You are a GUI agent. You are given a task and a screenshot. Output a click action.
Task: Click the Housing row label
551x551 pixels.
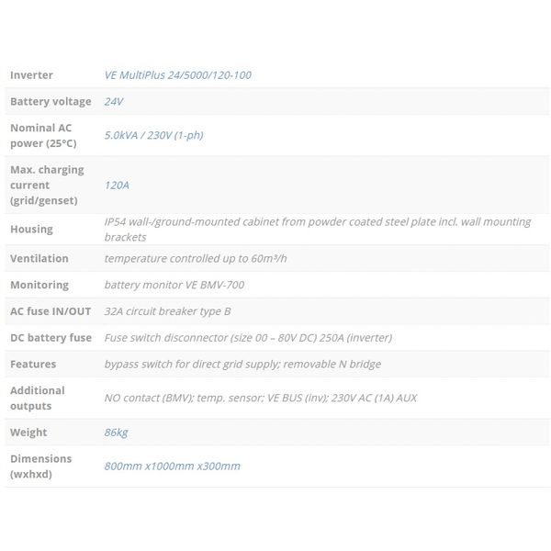click(31, 229)
